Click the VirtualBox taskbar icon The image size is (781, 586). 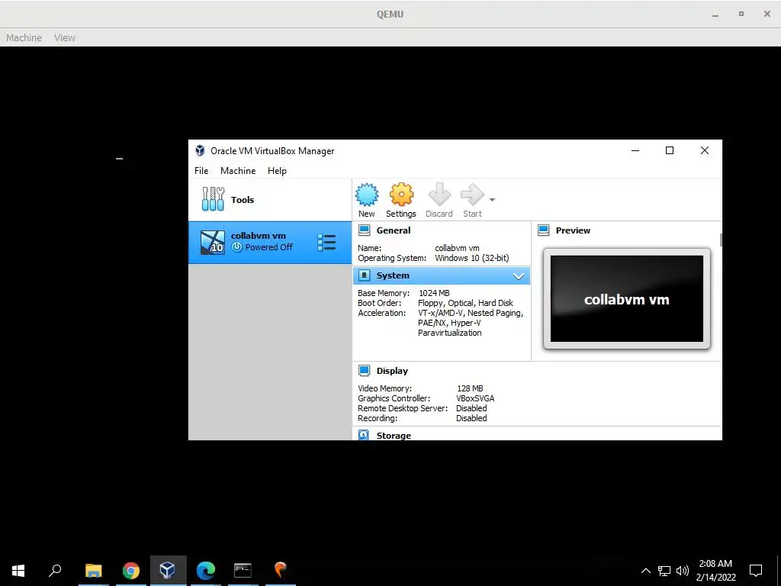click(168, 571)
